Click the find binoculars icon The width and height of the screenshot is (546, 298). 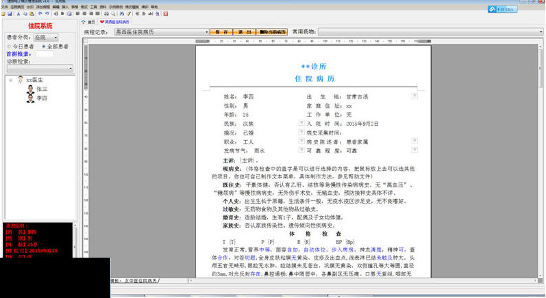click(122, 14)
